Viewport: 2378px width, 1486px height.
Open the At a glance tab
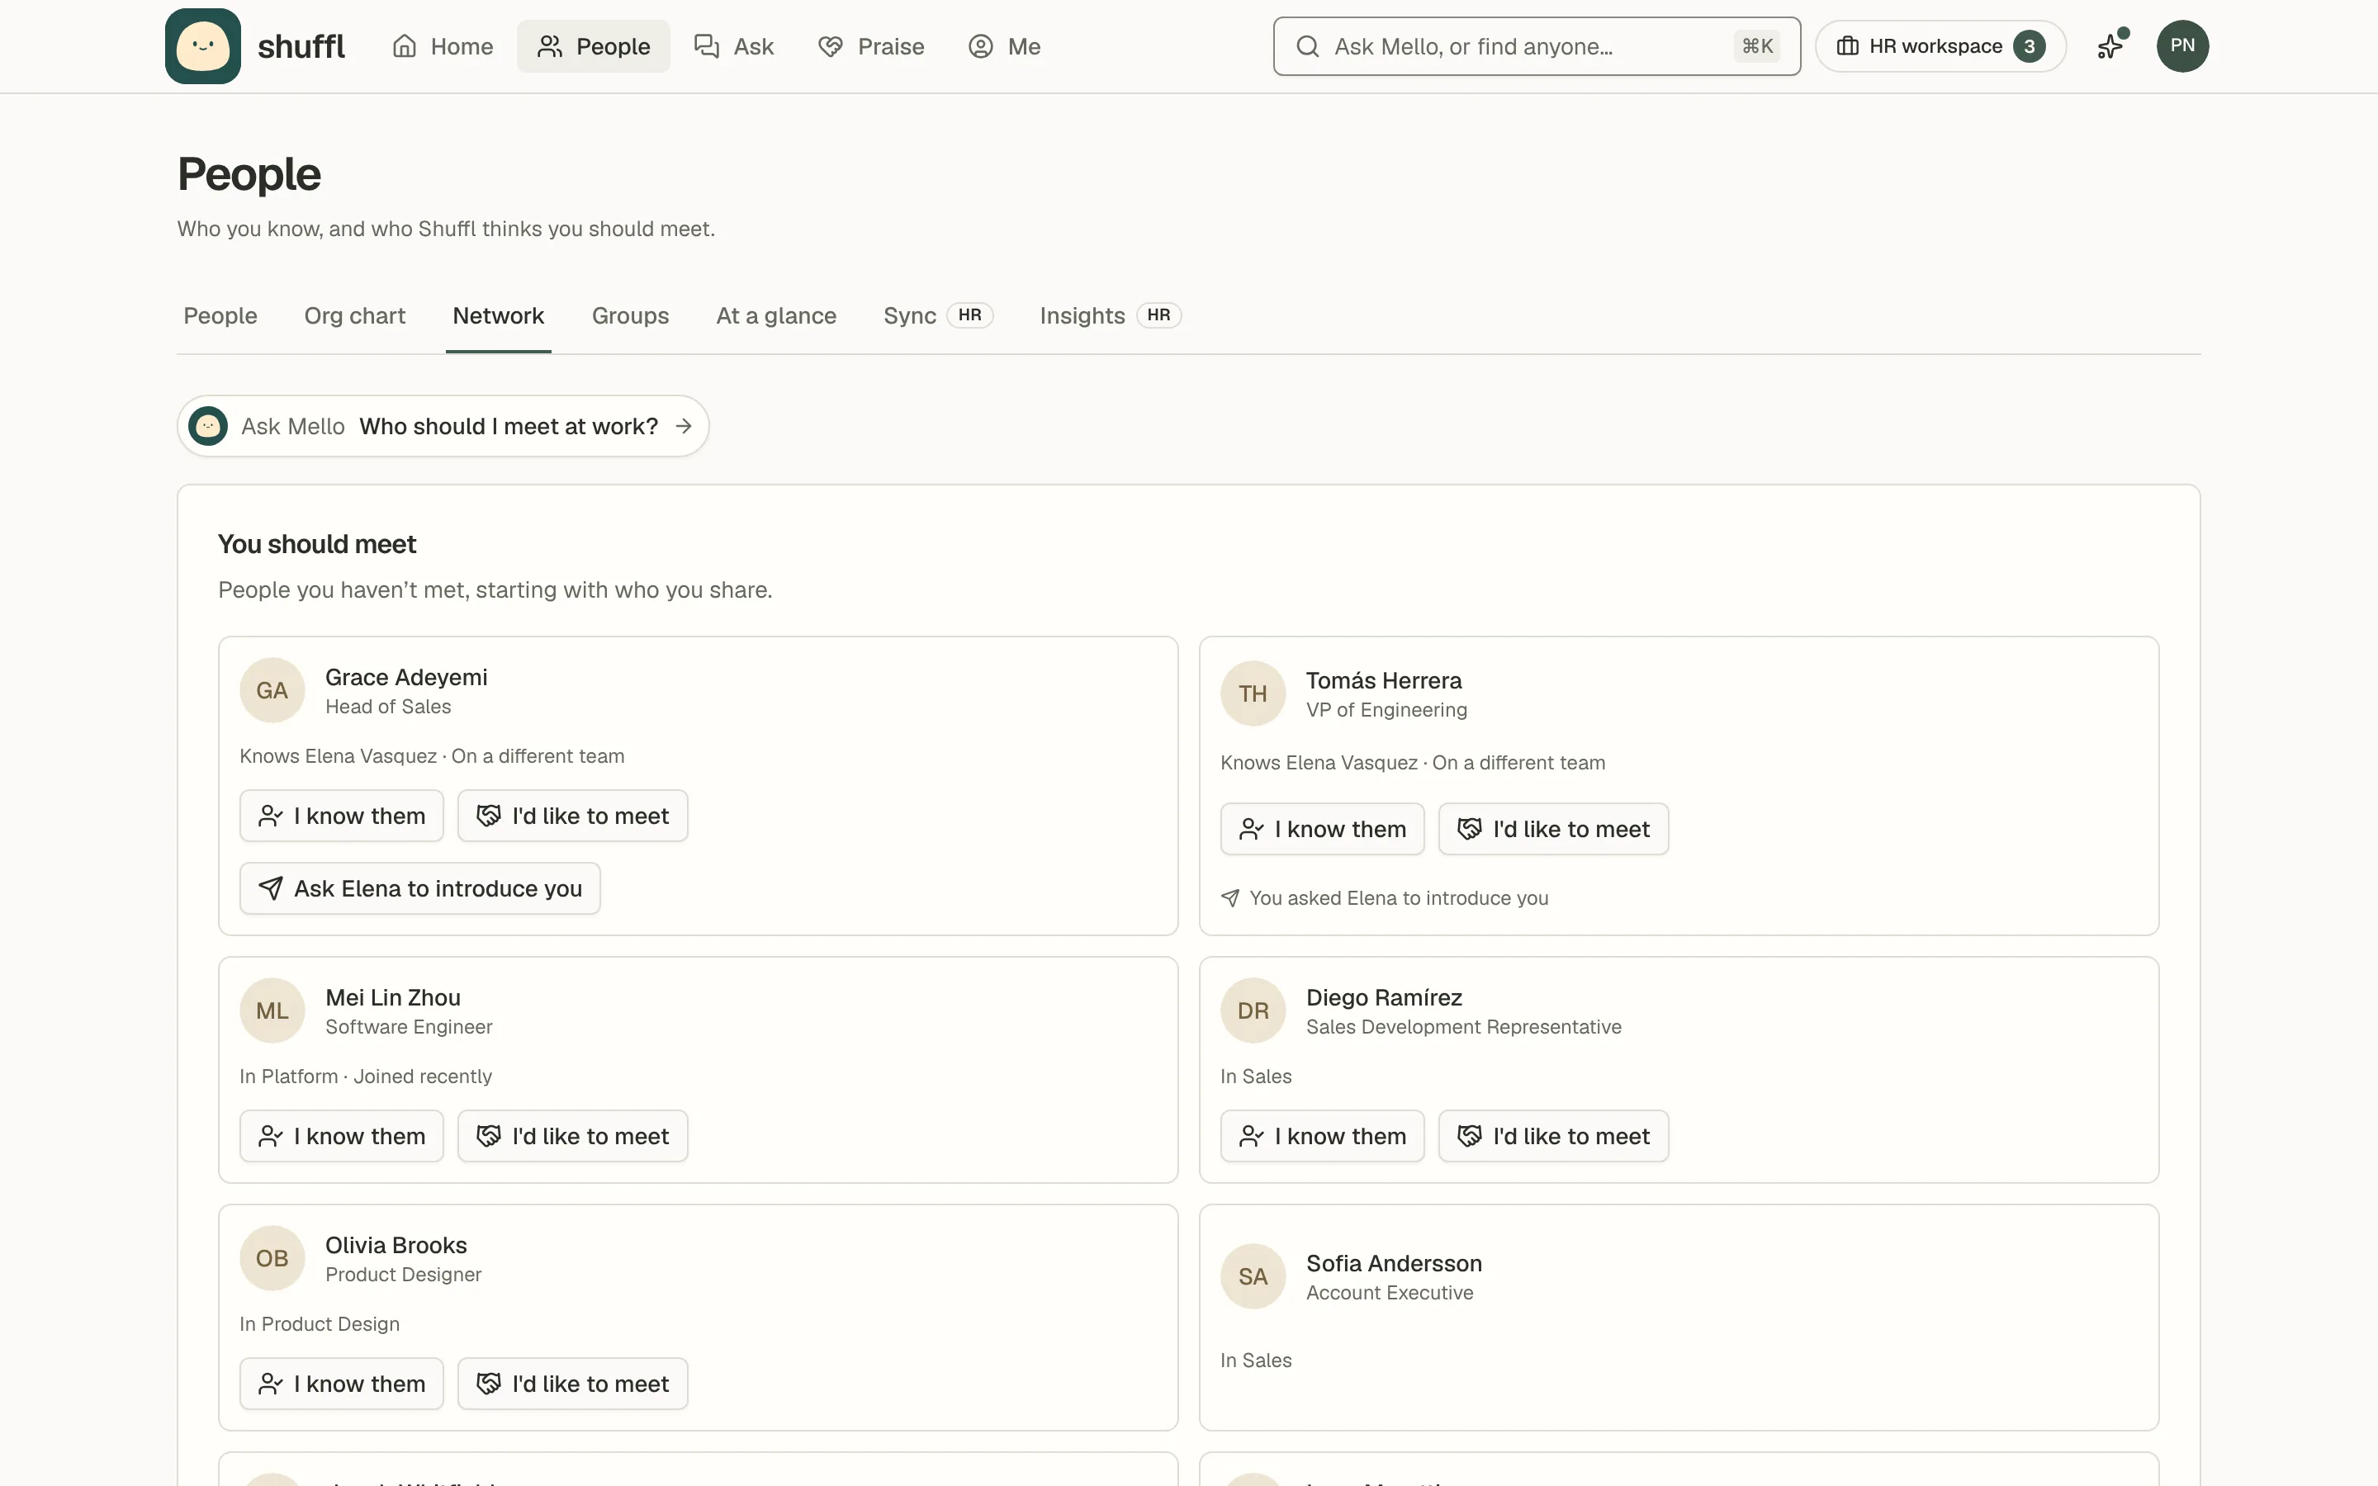click(776, 315)
